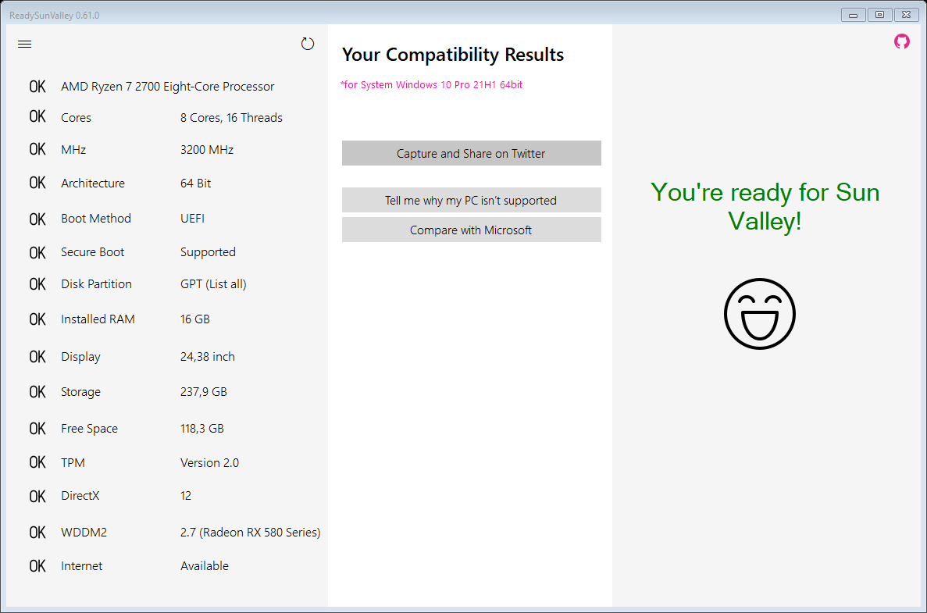
Task: Click the 'Boot Method' label
Action: coord(96,219)
